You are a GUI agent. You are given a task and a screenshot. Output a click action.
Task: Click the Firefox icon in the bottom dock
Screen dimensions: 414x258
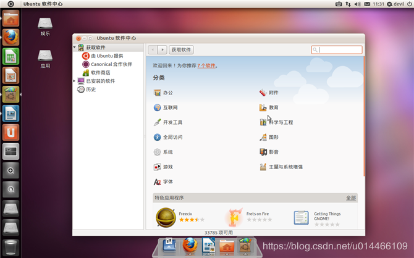click(190, 245)
